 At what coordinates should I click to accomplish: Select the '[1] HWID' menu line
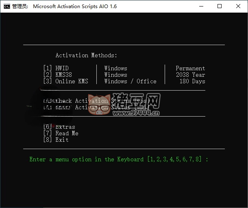(56, 68)
